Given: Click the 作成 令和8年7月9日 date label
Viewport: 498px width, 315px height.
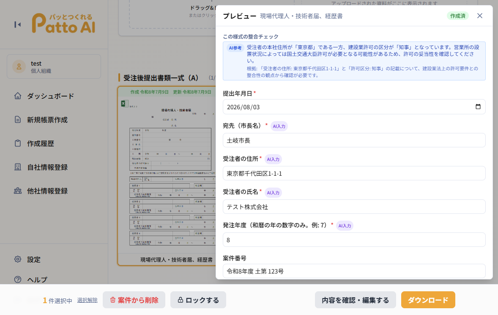Looking at the screenshot, I should tap(150, 92).
